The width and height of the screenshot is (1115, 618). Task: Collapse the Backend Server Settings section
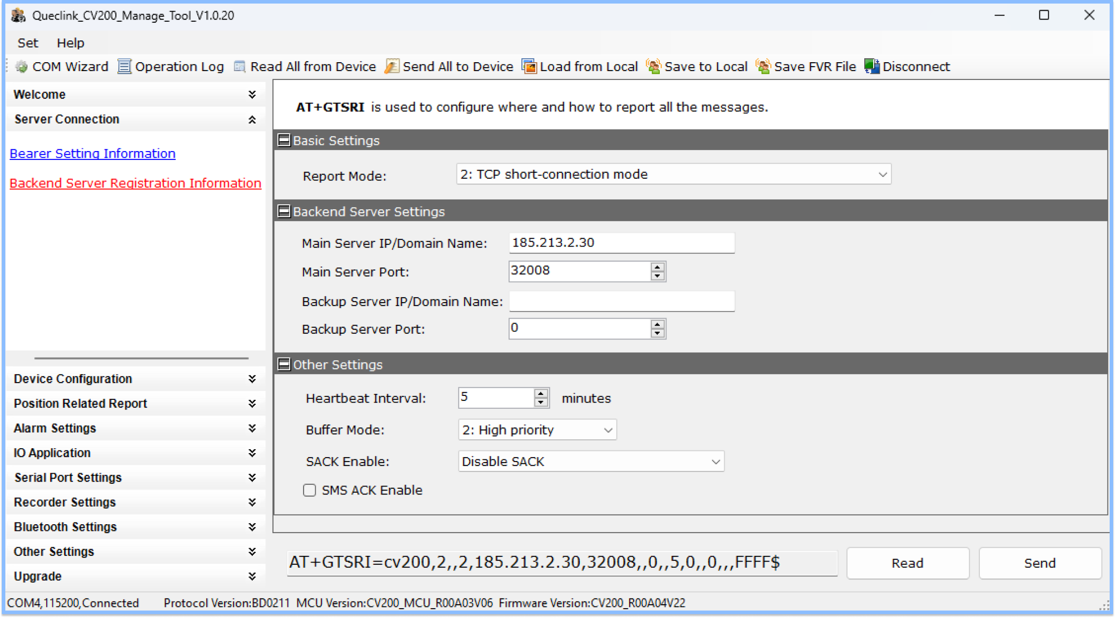(284, 211)
